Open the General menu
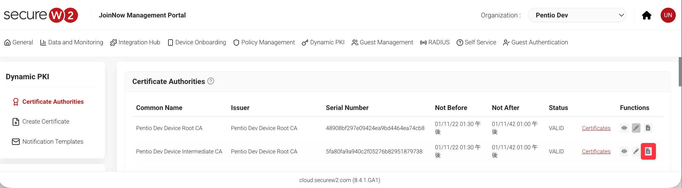This screenshot has height=188, width=682. pyautogui.click(x=19, y=42)
